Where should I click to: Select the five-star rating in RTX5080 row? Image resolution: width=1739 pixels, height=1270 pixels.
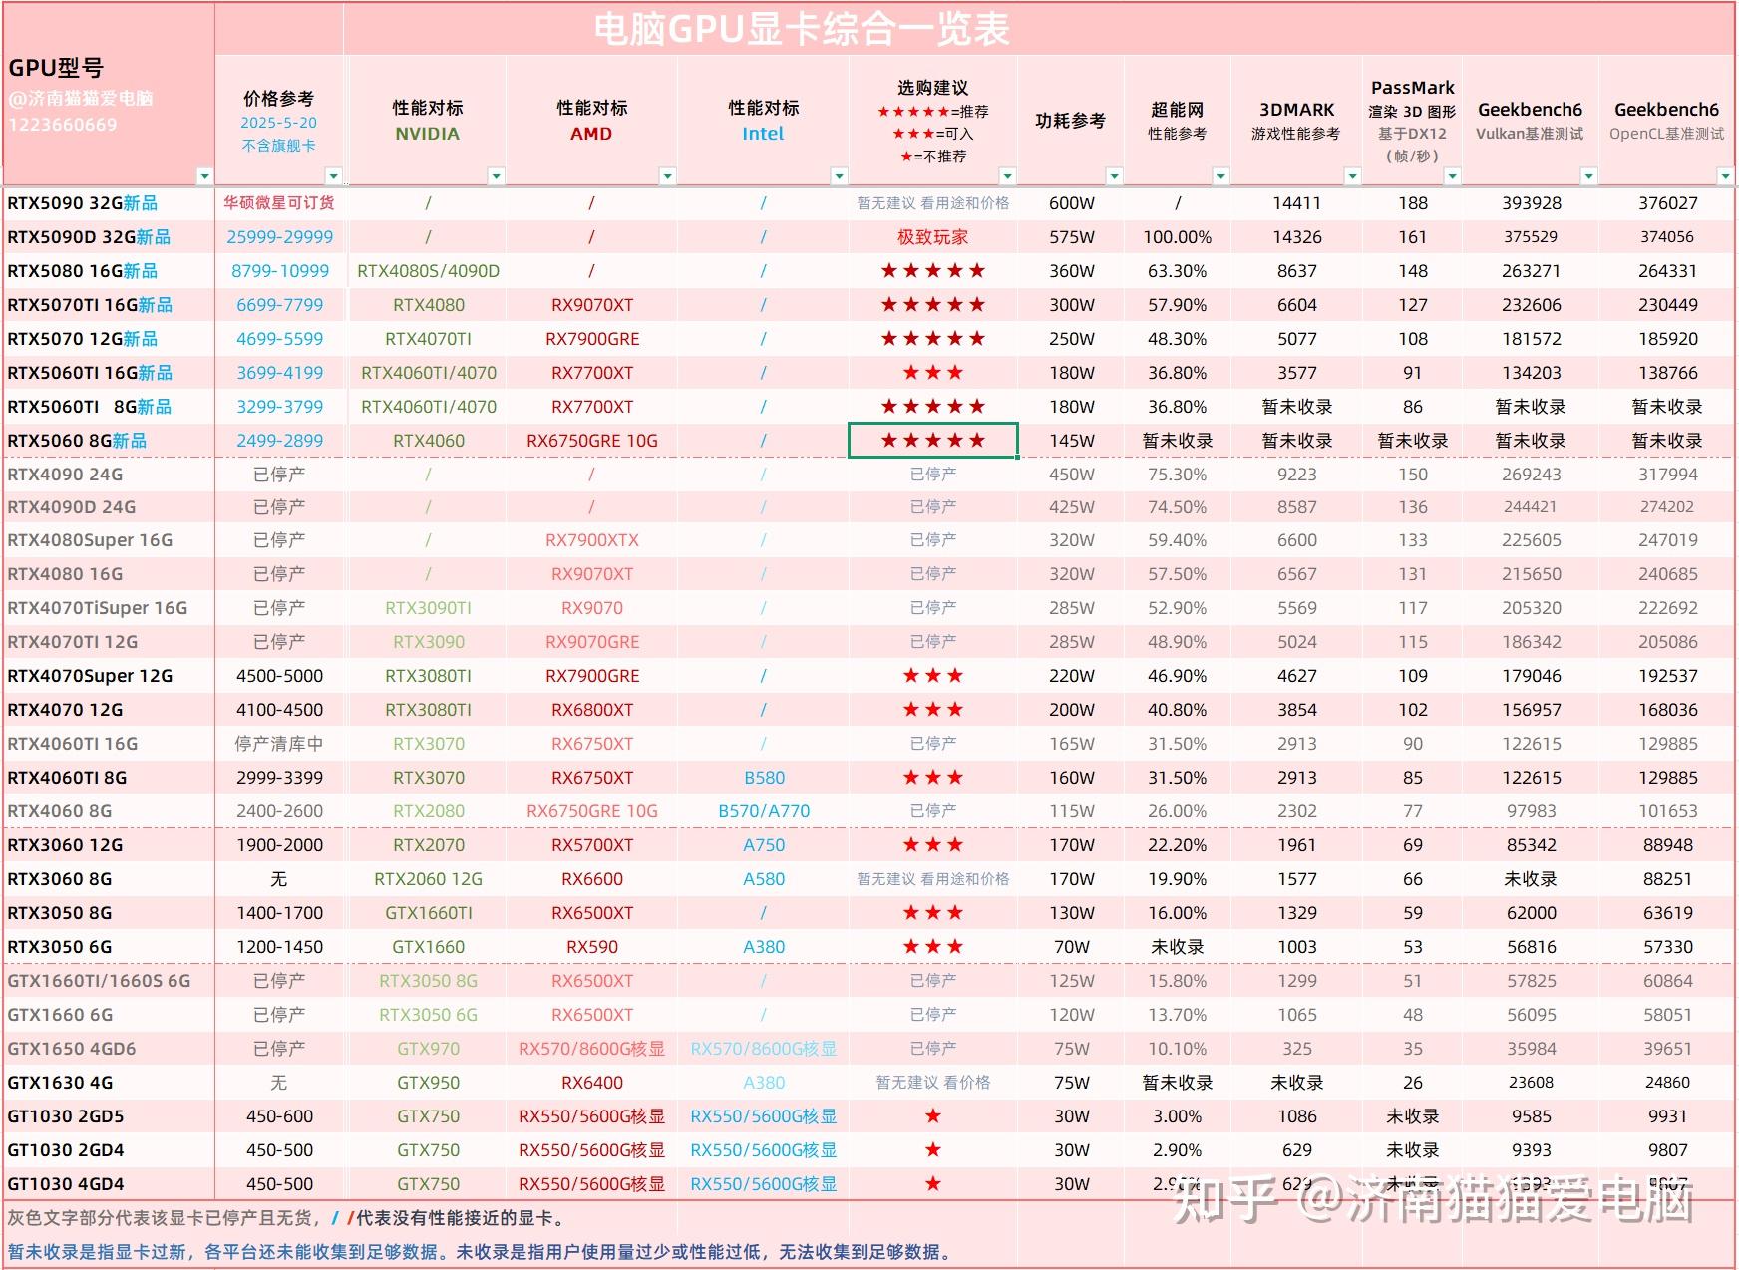(932, 271)
